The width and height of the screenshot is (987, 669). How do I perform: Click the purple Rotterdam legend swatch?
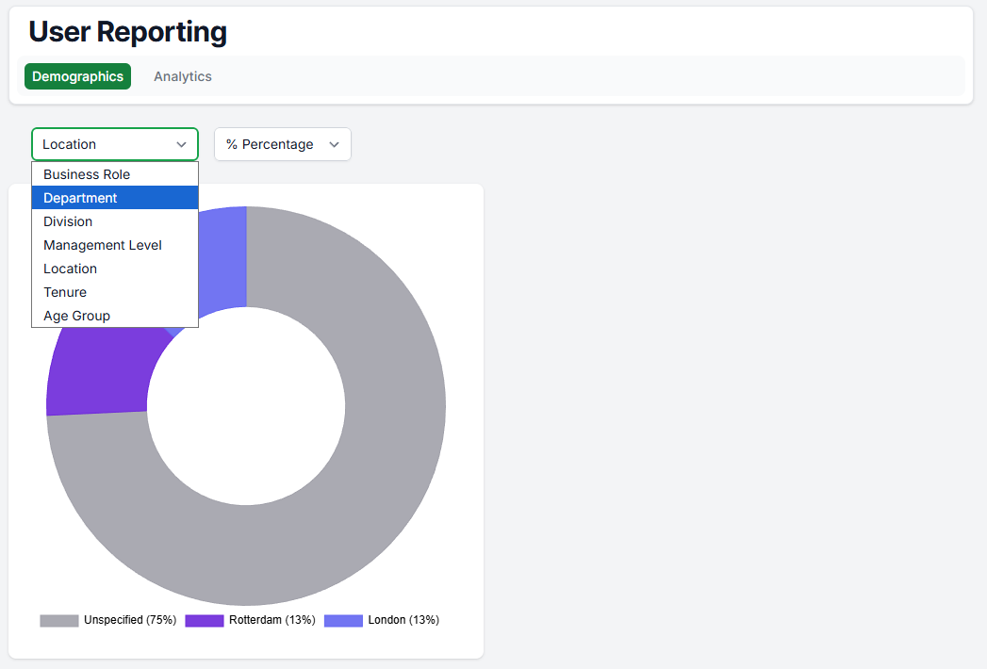pos(205,620)
